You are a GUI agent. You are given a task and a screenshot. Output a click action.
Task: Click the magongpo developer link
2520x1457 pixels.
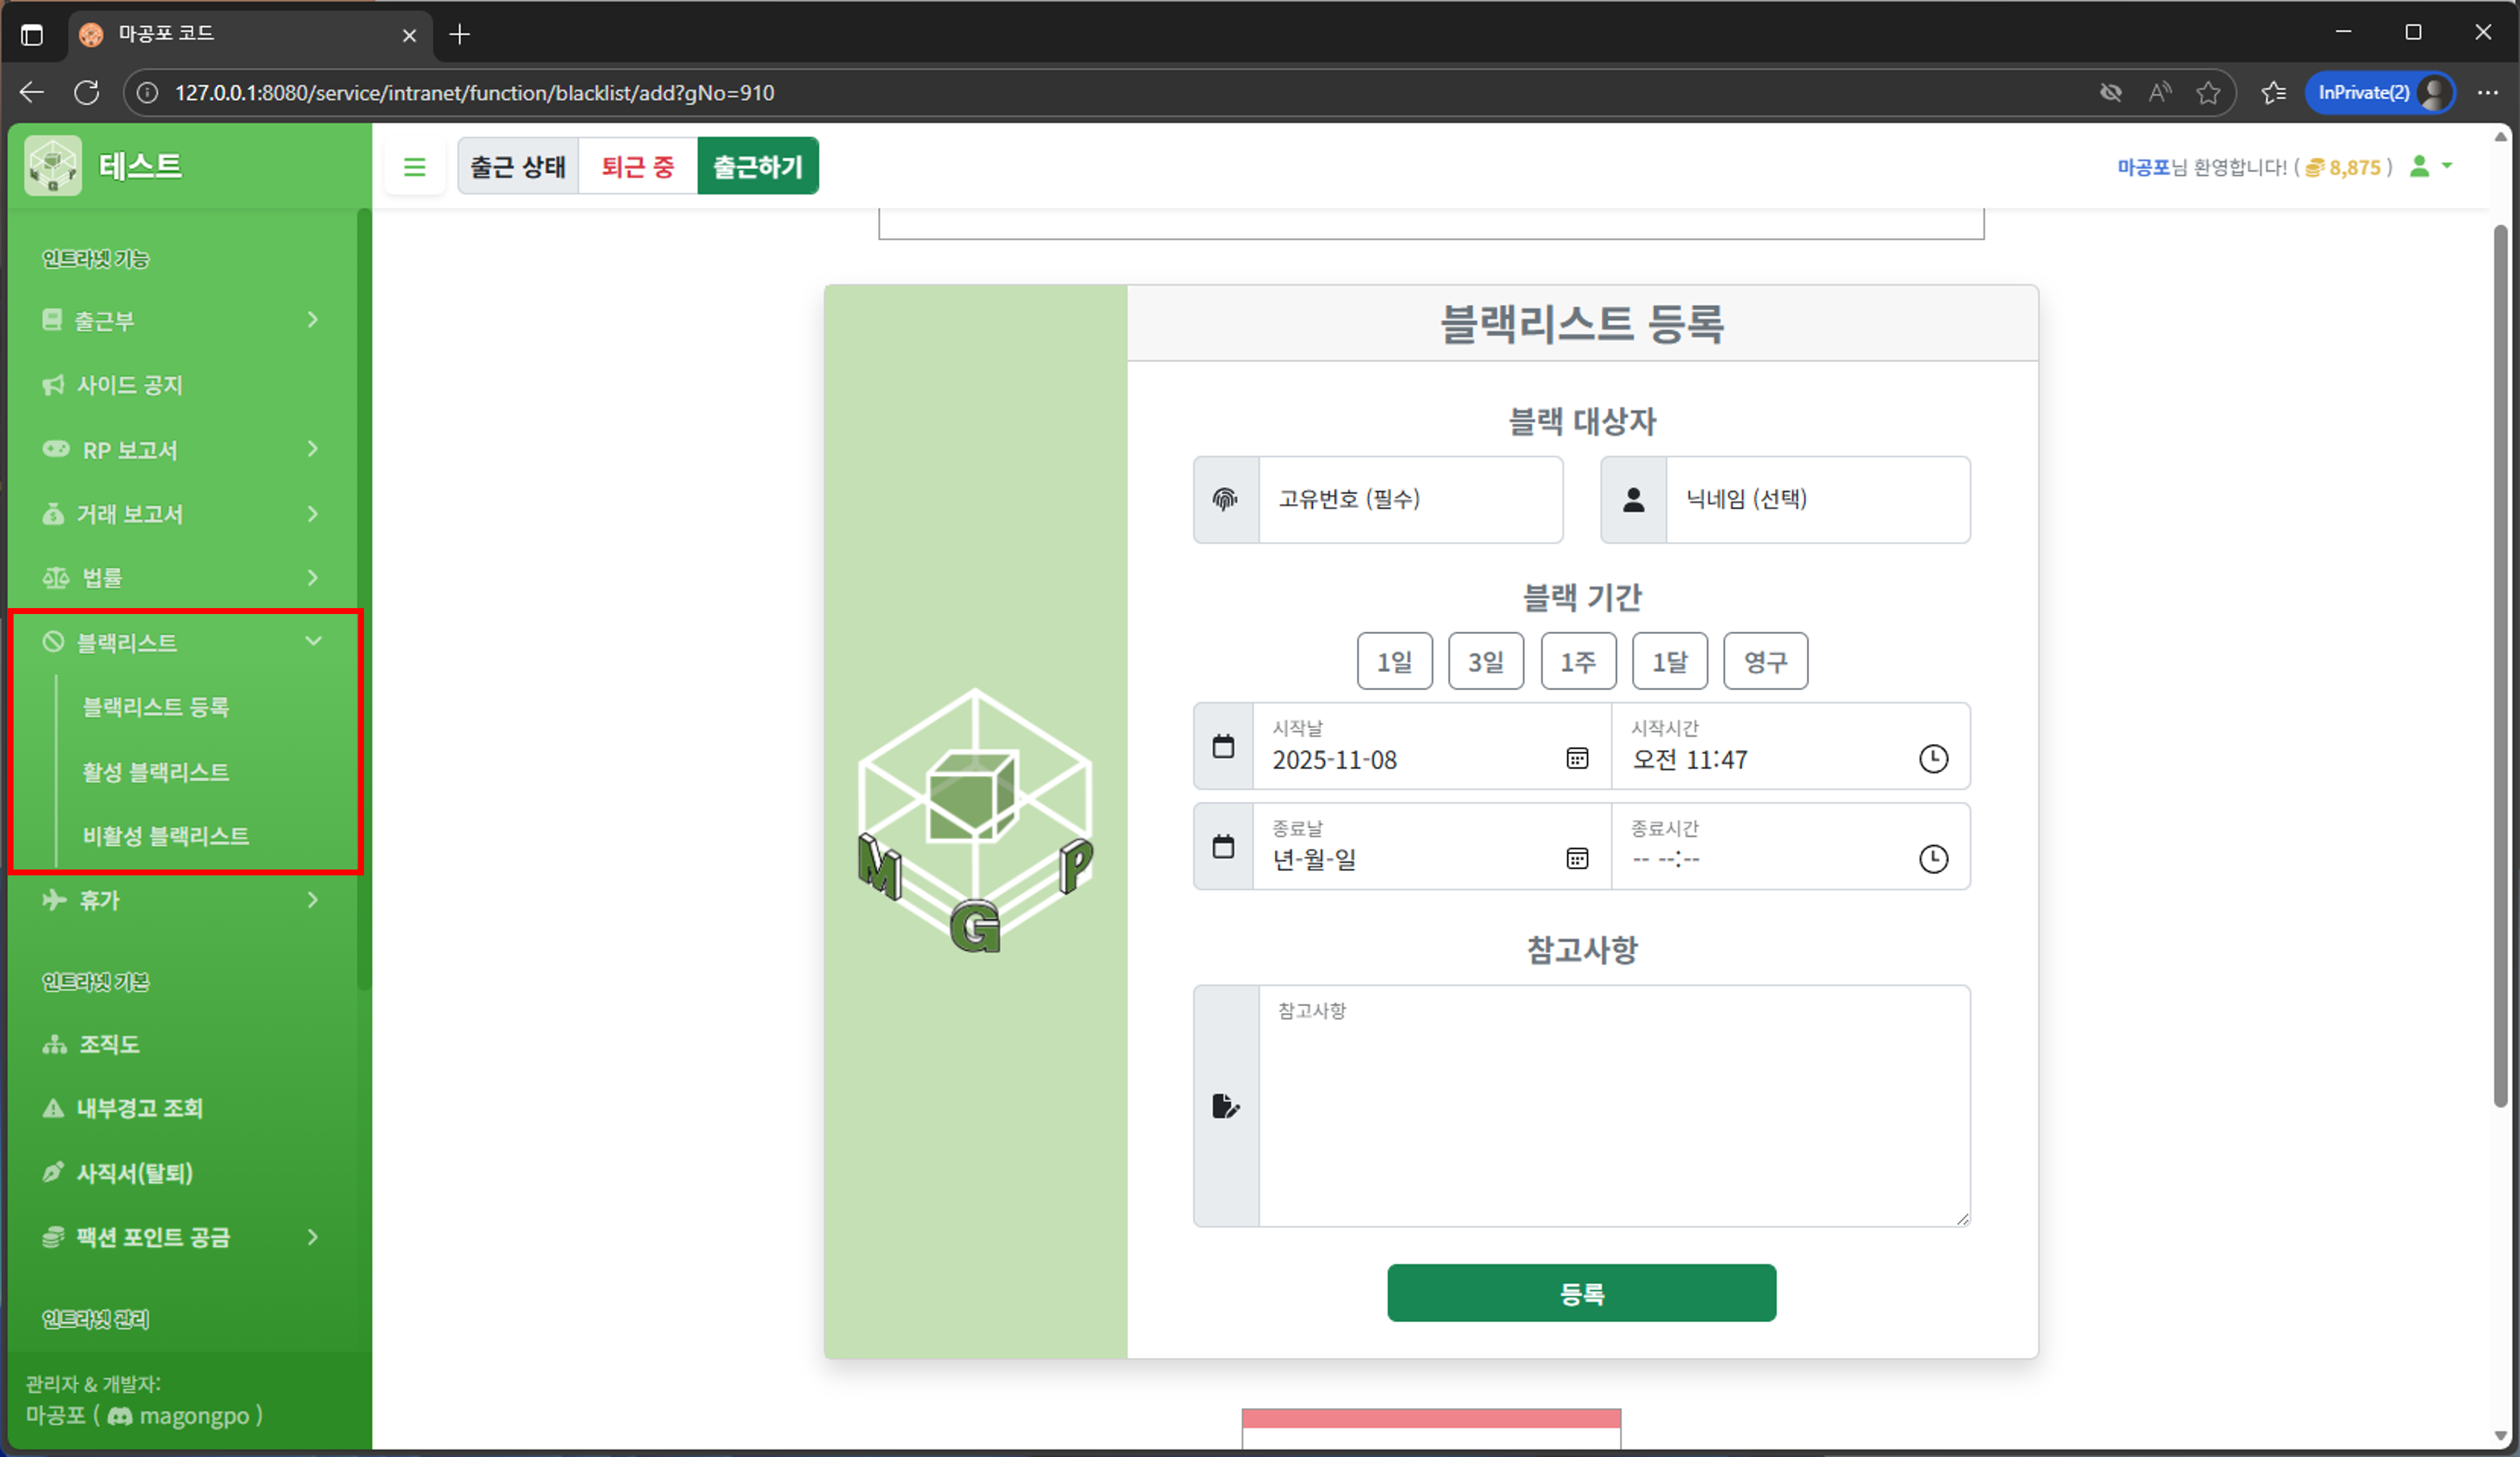click(x=199, y=1416)
